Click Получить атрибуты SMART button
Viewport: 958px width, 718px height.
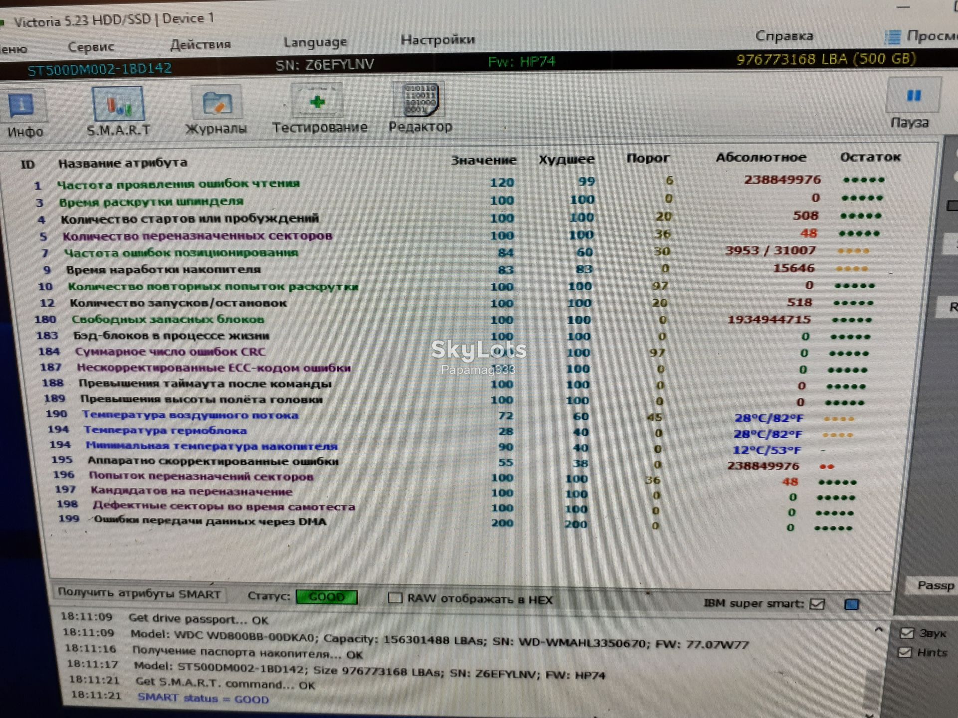coord(139,593)
